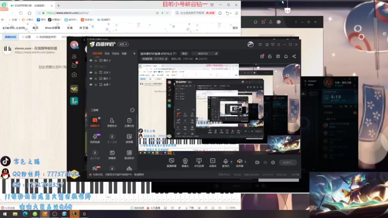388x218 pixels.
Task: Add the 摄像头 camera source
Action: click(185, 163)
